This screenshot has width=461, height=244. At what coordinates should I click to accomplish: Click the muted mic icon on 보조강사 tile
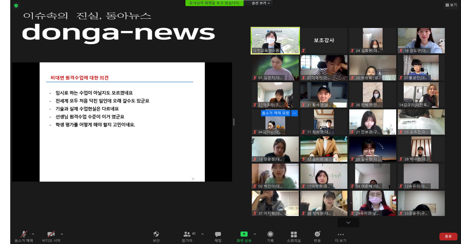(303, 51)
